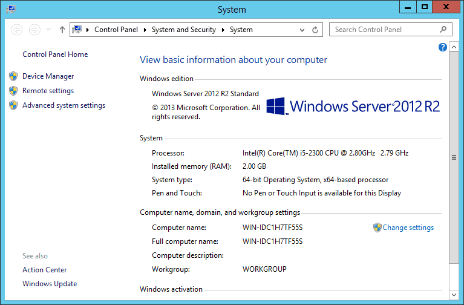Open the Windows Update link

[x=50, y=284]
